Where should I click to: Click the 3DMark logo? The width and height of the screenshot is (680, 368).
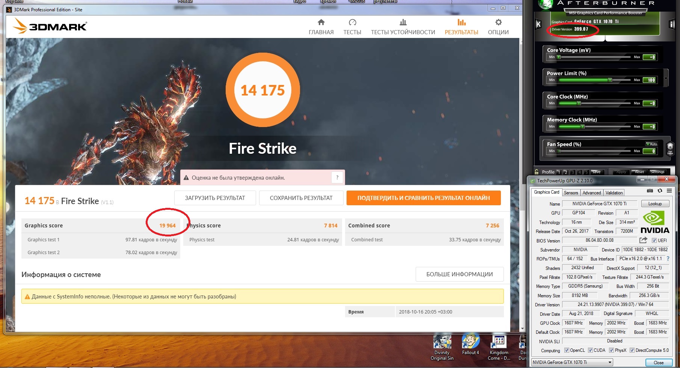(x=50, y=26)
